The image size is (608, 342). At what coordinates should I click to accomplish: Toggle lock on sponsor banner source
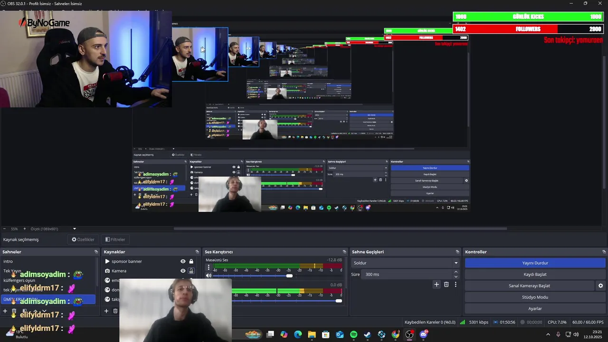(x=191, y=261)
